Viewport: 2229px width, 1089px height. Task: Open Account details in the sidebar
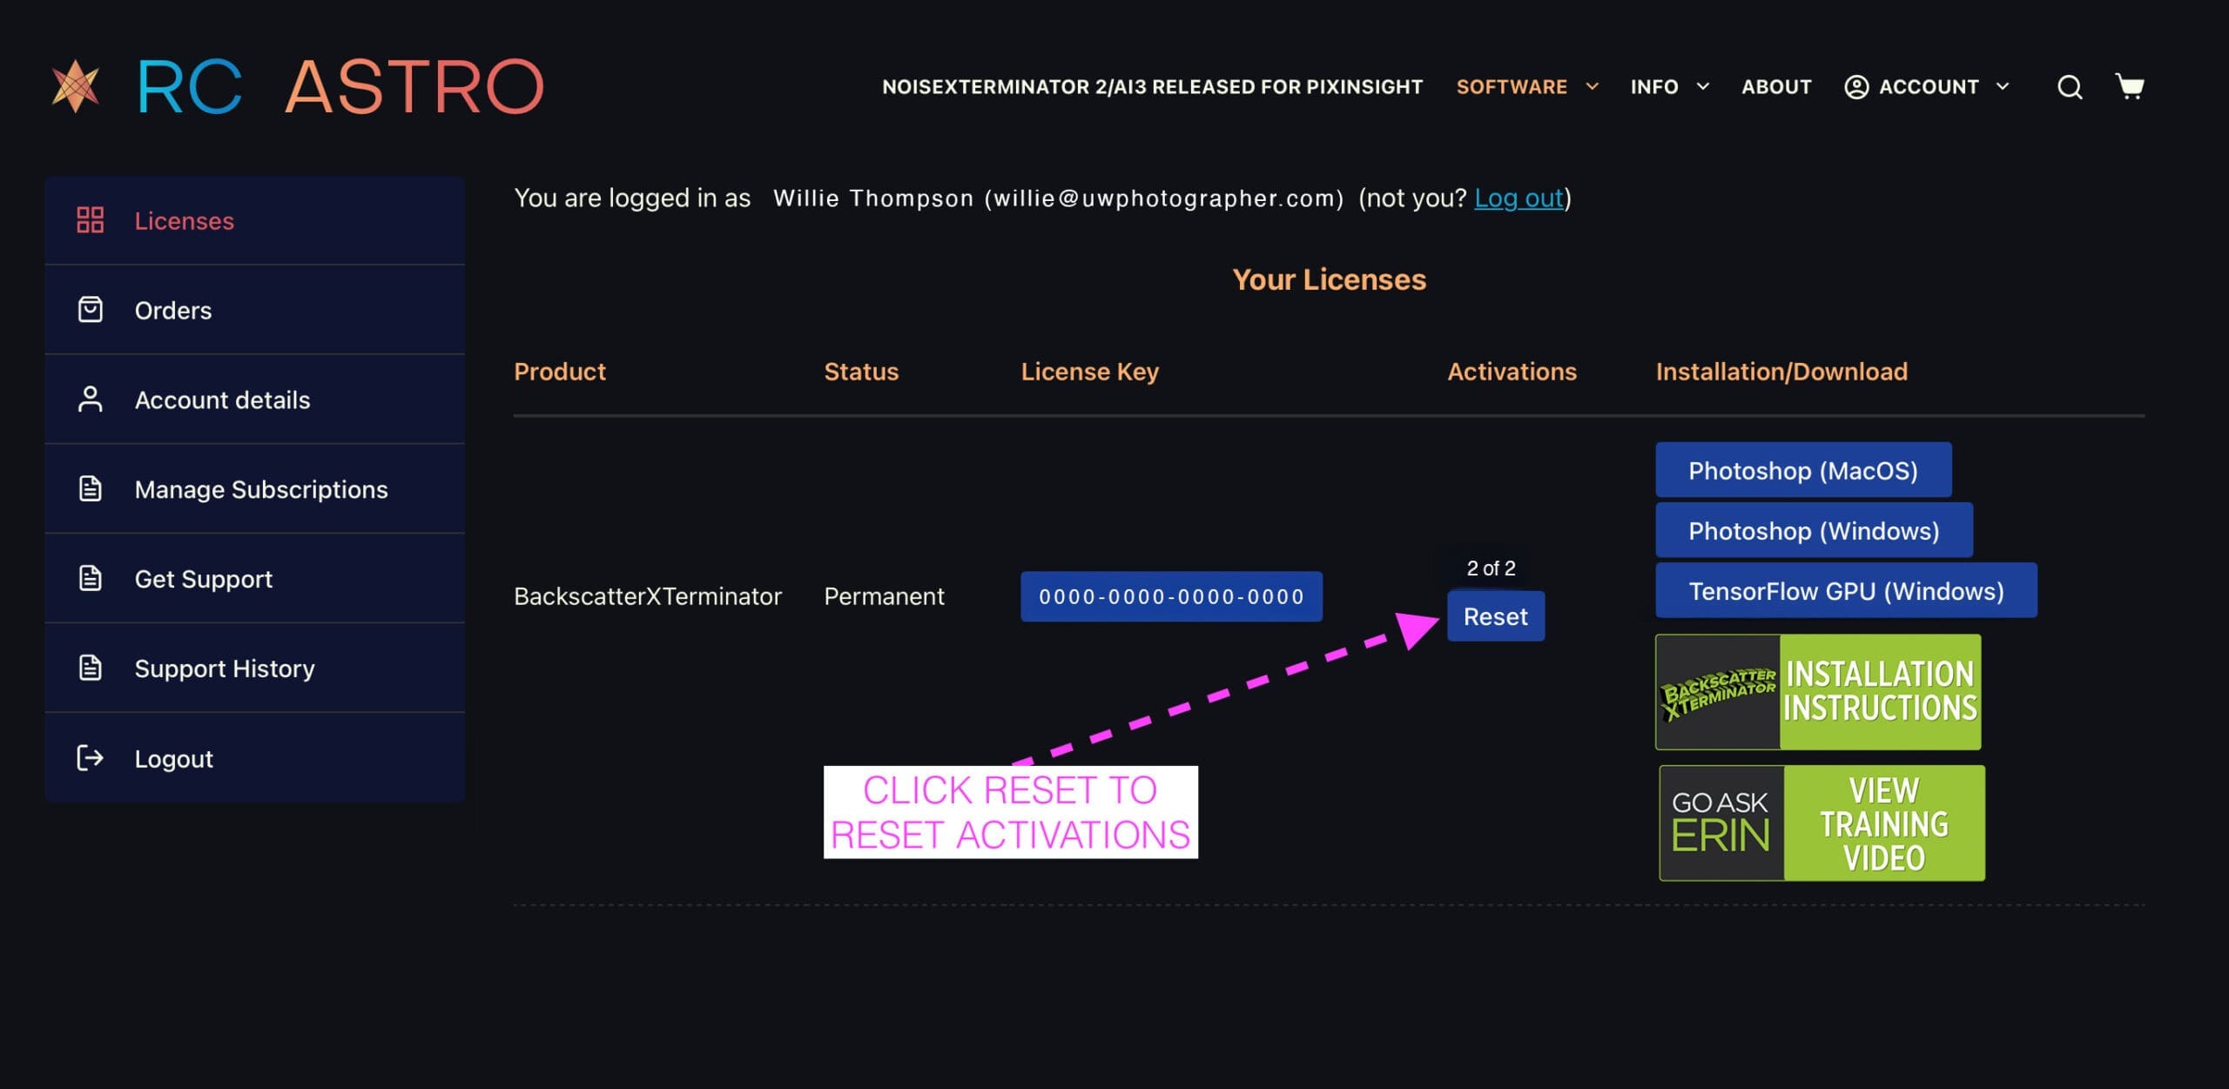click(254, 400)
